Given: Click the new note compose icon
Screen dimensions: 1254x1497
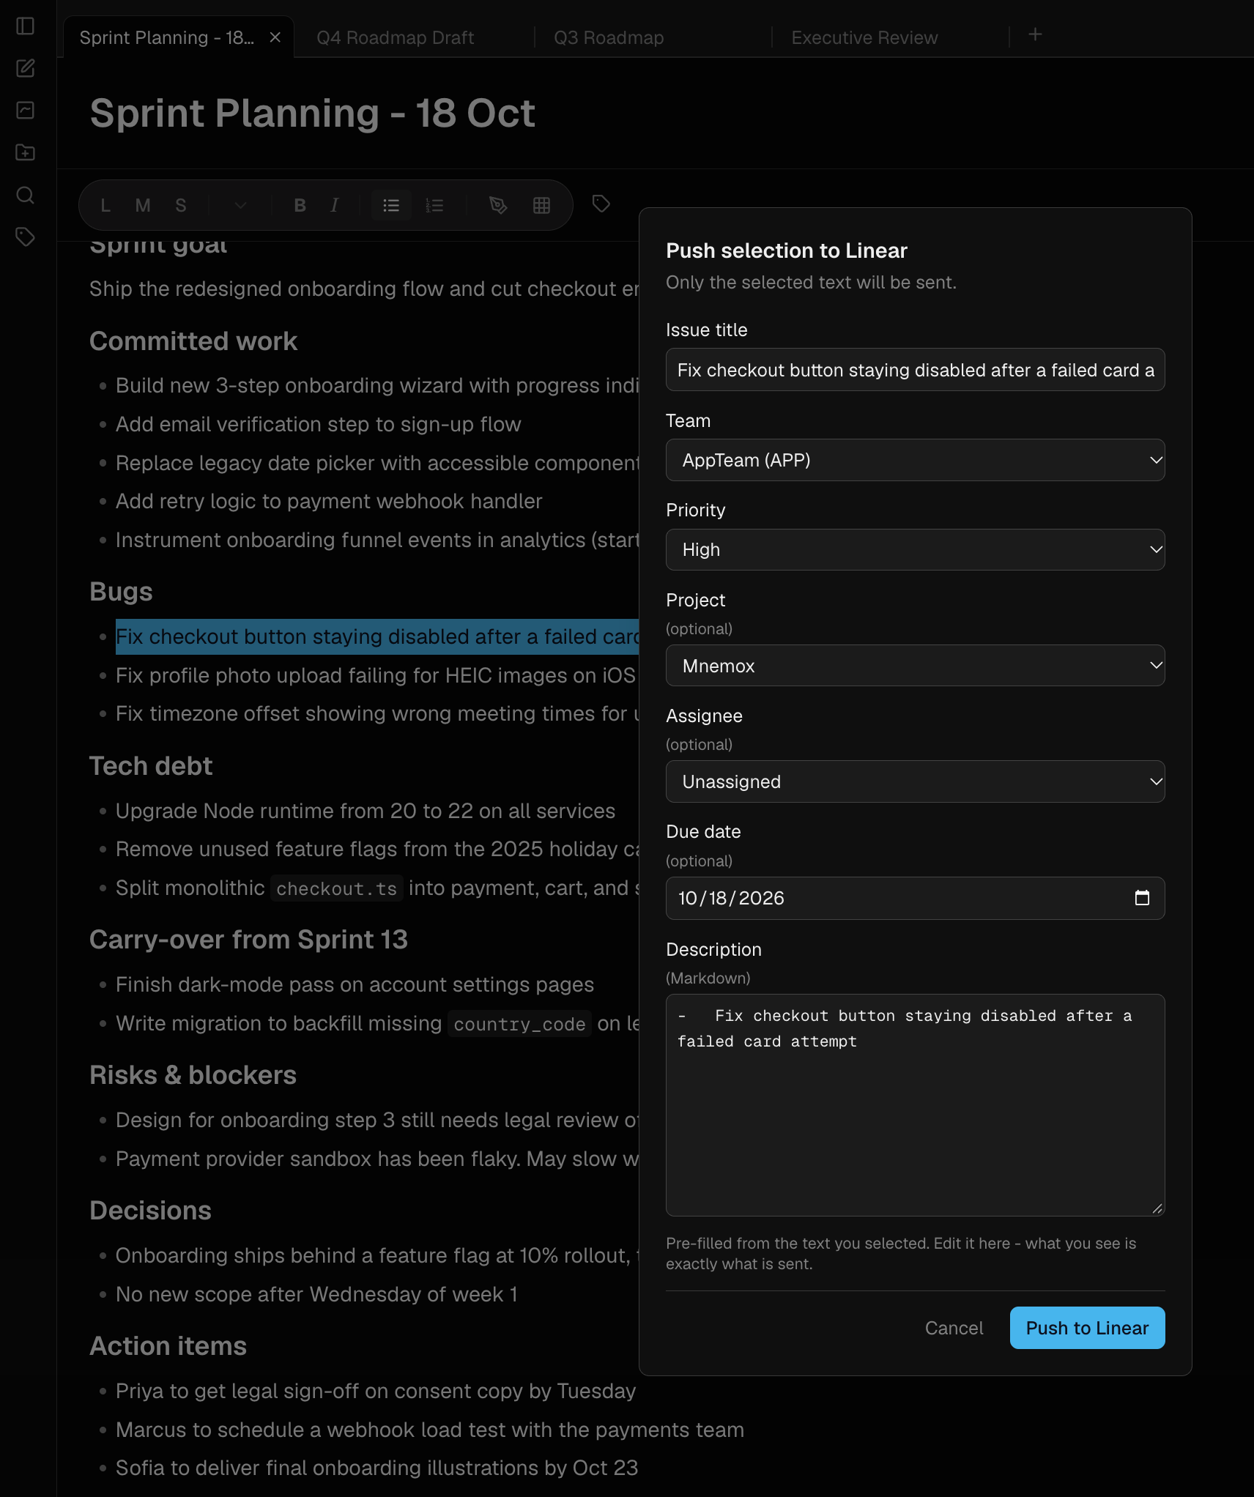Looking at the screenshot, I should pos(26,68).
